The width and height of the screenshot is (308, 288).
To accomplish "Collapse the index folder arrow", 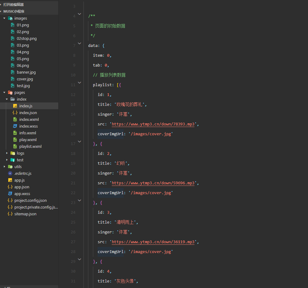I will (7, 99).
